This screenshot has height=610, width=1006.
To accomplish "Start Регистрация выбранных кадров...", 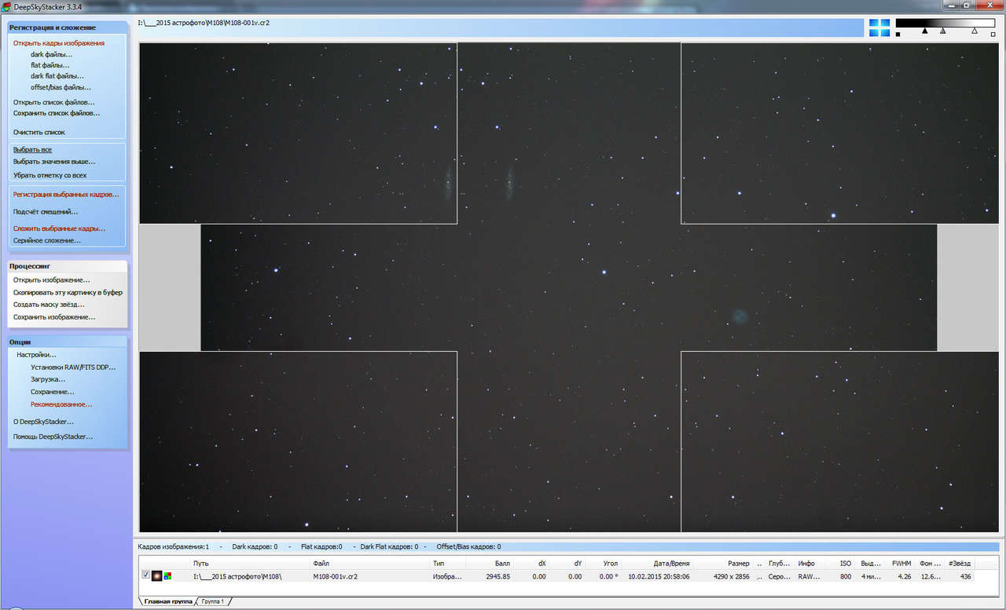I will 66,194.
